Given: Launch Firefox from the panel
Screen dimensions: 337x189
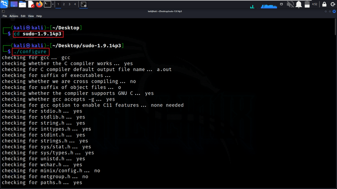Looking at the screenshot, I should point(39,4).
